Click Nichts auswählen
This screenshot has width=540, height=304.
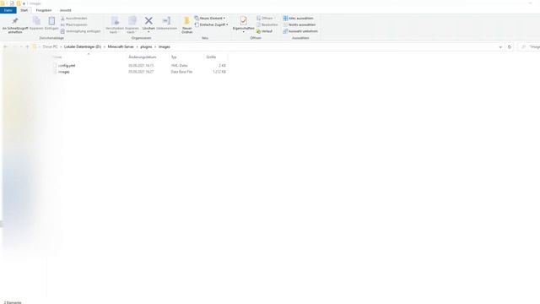tap(300, 24)
